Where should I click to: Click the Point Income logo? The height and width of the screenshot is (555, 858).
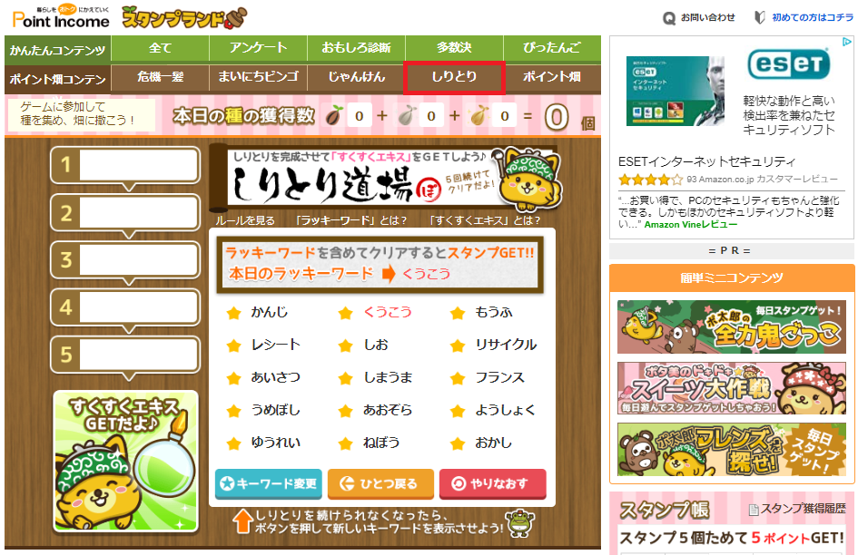(x=61, y=18)
